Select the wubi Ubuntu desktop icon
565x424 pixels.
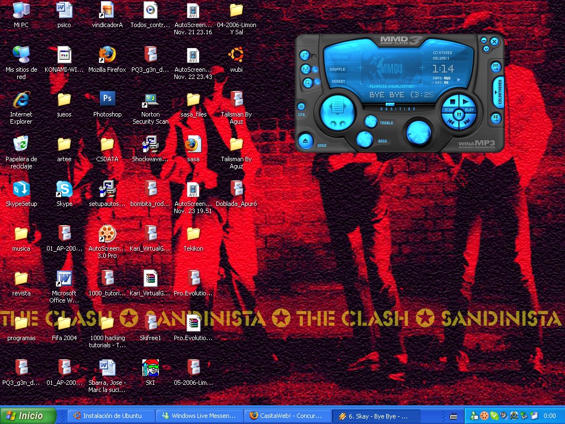click(x=236, y=60)
